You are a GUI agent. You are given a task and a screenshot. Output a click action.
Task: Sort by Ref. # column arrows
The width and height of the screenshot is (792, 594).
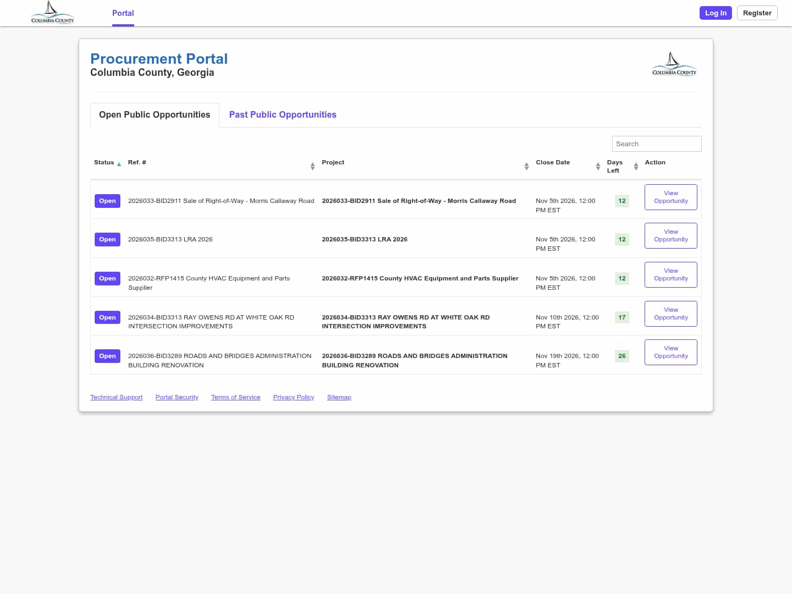coord(312,166)
